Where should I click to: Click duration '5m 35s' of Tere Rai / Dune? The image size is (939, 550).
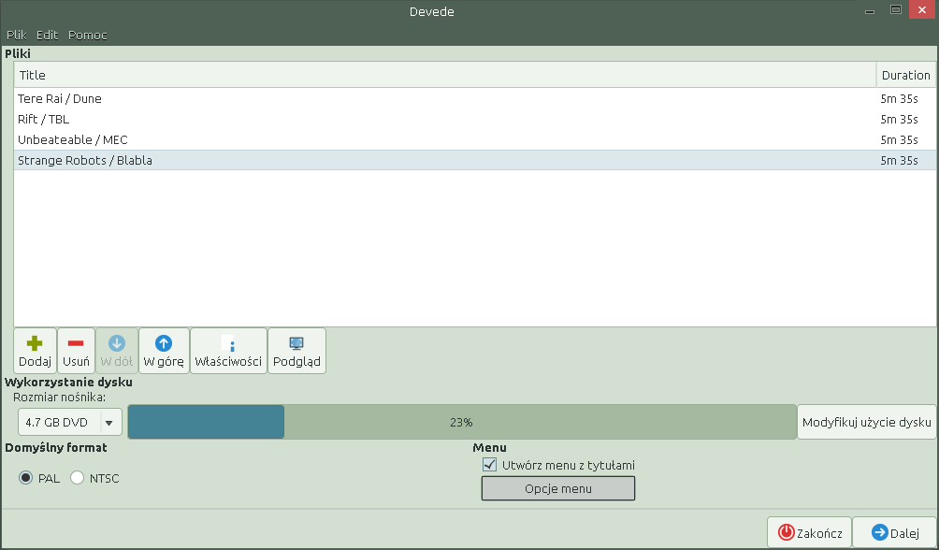click(x=899, y=99)
